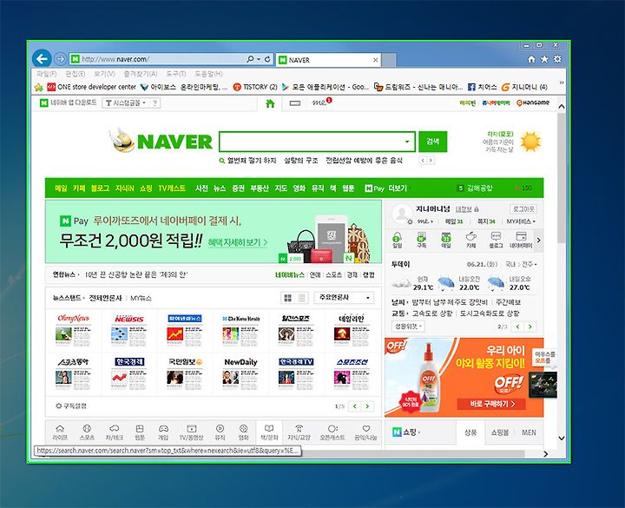Click the vertical scrollbar thumb
This screenshot has height=508, width=625.
tap(562, 177)
